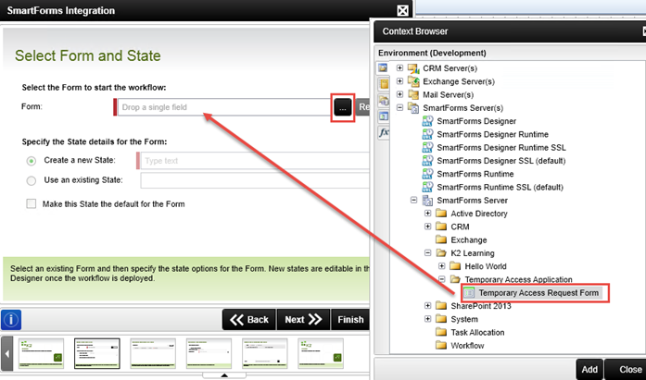Click the new State 'Type text' field
The width and height of the screenshot is (646, 380).
pos(255,161)
